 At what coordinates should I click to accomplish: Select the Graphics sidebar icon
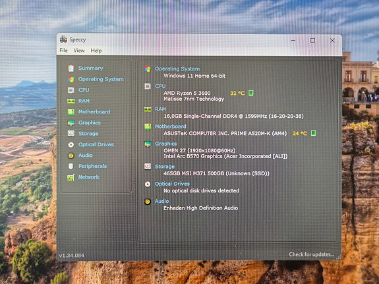[71, 123]
